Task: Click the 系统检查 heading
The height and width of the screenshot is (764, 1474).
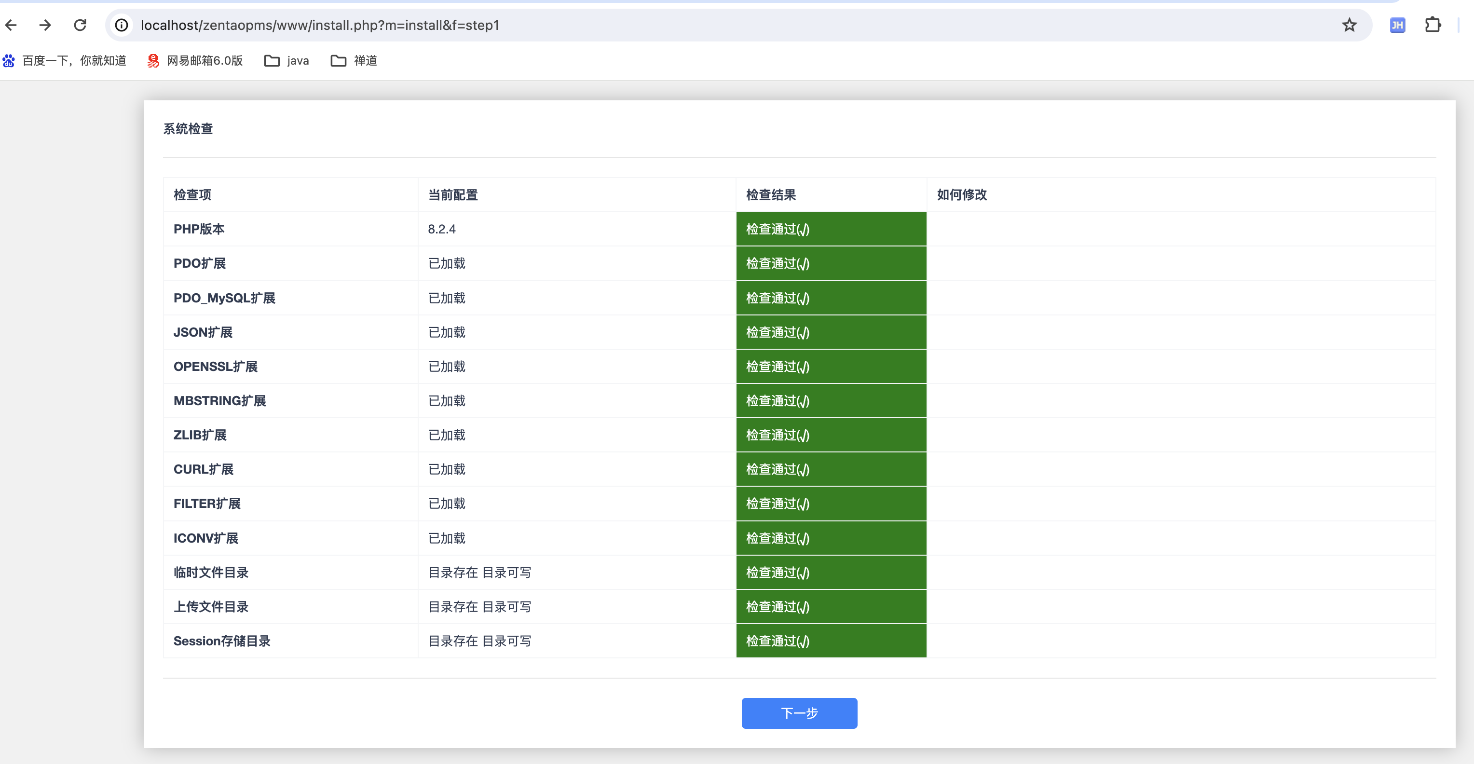Action: [188, 129]
